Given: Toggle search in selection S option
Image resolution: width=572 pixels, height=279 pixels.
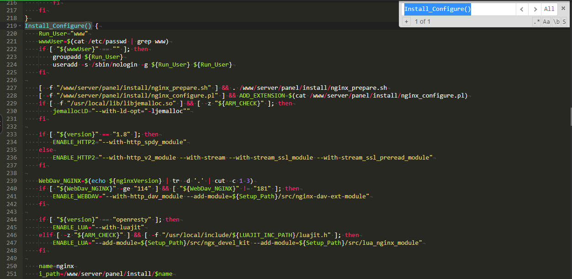Looking at the screenshot, I should click(564, 21).
